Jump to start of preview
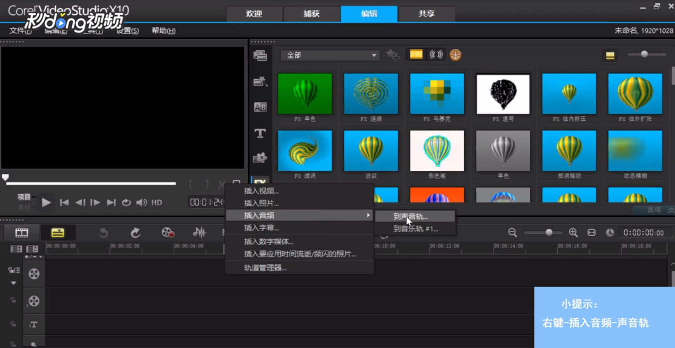 coord(64,203)
